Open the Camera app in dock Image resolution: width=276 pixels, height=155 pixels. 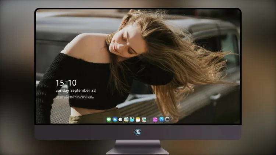coord(167,119)
